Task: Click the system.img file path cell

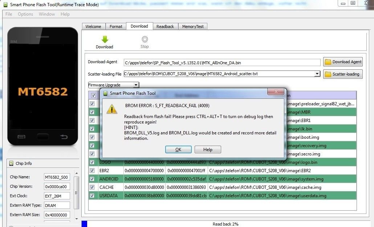Action: click(x=282, y=179)
